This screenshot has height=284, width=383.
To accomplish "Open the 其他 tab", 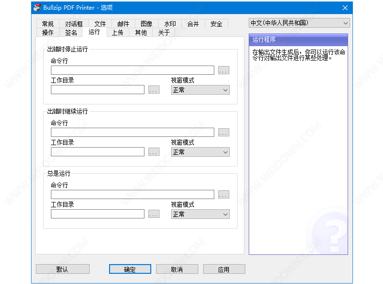I will [x=141, y=33].
